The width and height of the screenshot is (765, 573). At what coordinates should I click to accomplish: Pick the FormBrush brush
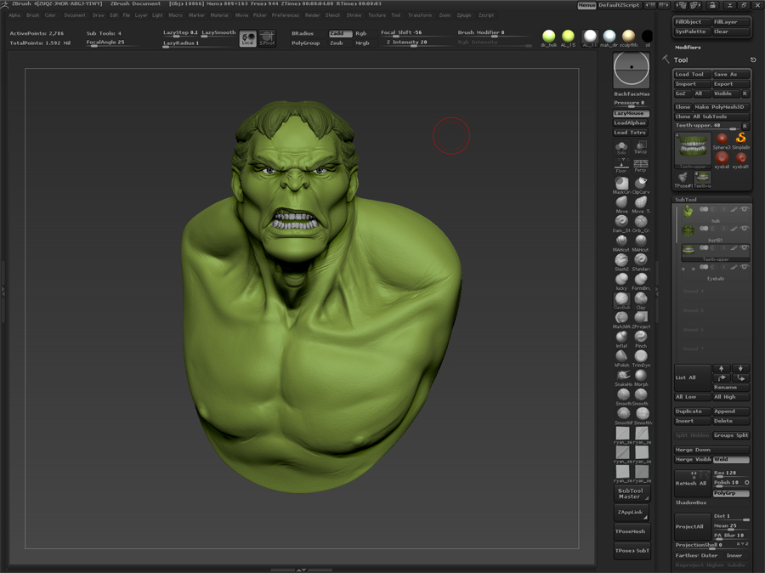click(641, 280)
